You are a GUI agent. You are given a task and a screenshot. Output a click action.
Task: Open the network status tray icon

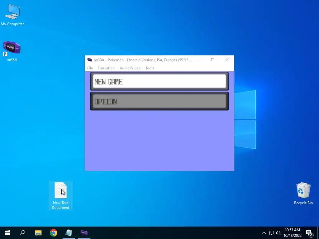point(271,233)
